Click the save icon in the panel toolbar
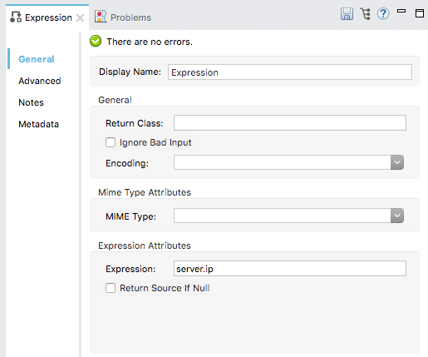 click(x=347, y=13)
